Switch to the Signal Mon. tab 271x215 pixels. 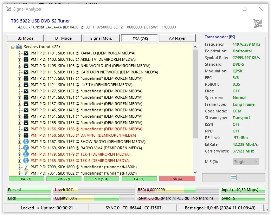101,38
